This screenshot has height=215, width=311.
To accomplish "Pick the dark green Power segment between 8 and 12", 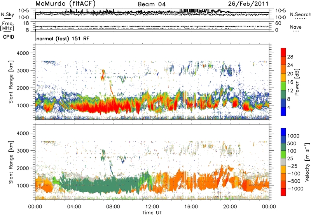I will tap(283, 94).
